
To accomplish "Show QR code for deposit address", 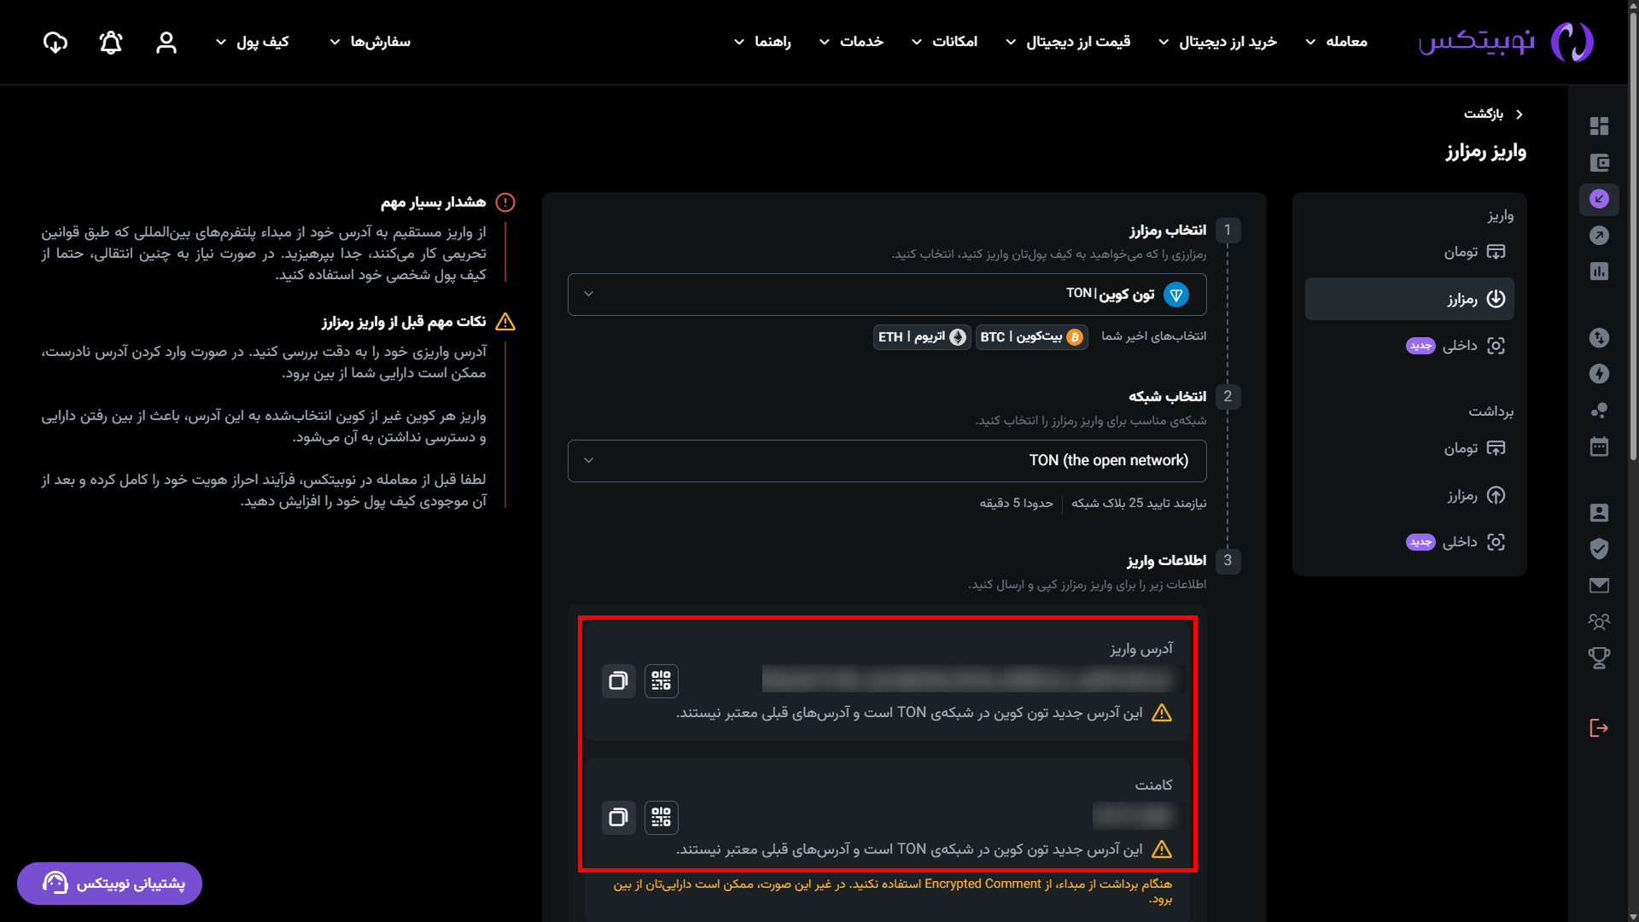I will coord(662,680).
